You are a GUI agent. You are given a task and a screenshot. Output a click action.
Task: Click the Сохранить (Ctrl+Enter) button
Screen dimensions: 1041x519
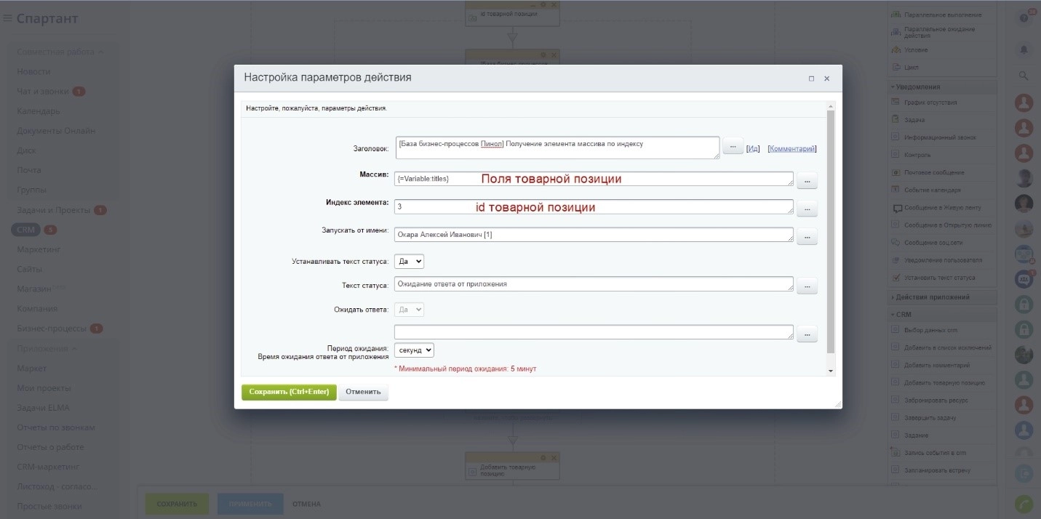(289, 392)
